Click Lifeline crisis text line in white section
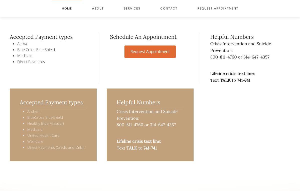The height and width of the screenshot is (191, 300). (x=232, y=74)
